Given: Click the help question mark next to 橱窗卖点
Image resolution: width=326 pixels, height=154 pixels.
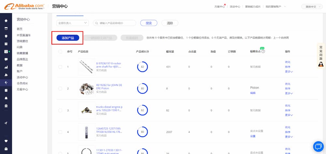Looking at the screenshot, I should (263, 51).
